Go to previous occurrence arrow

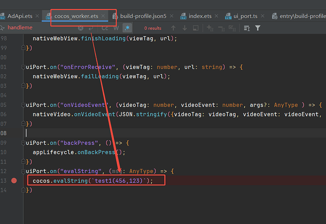click(173, 28)
